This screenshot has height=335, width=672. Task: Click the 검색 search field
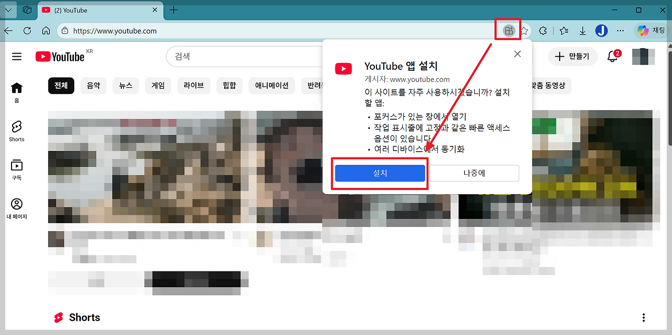(x=244, y=56)
